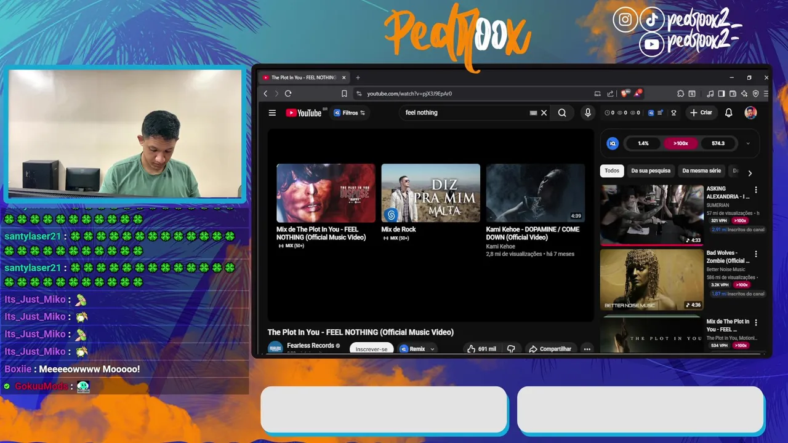
Task: Open site information icon in address bar
Action: click(x=359, y=94)
